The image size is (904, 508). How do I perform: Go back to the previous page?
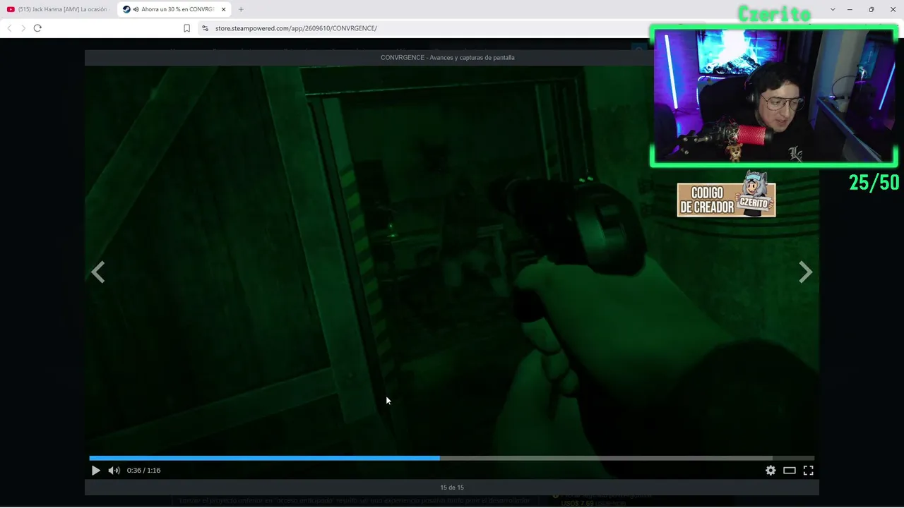coord(9,28)
